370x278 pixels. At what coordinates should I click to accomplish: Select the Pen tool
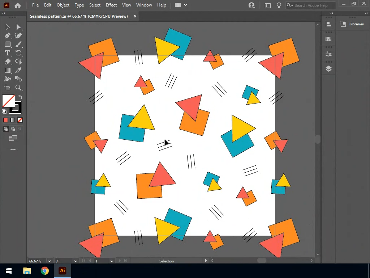click(x=8, y=36)
